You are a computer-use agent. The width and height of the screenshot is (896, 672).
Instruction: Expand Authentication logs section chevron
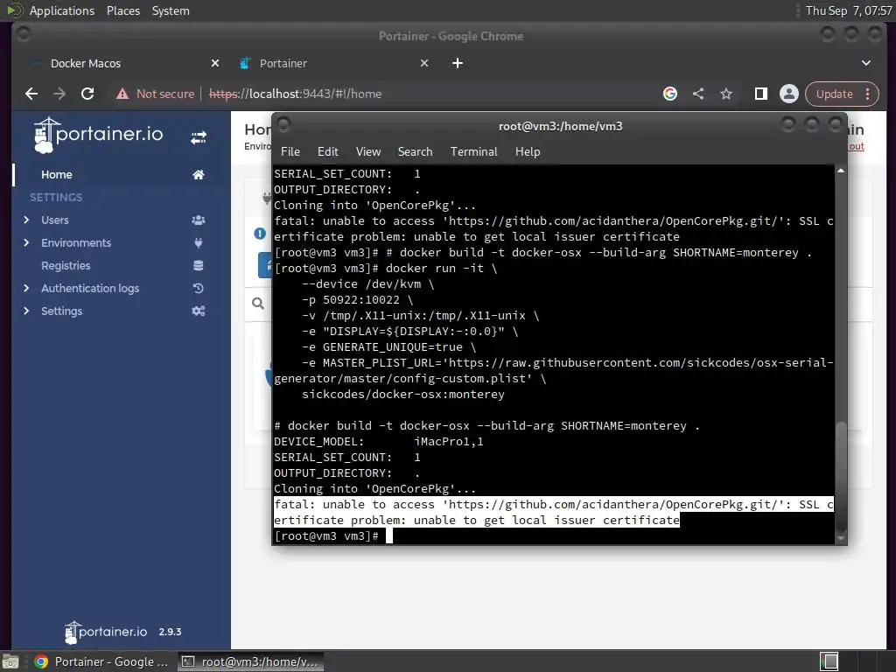pyautogui.click(x=26, y=289)
